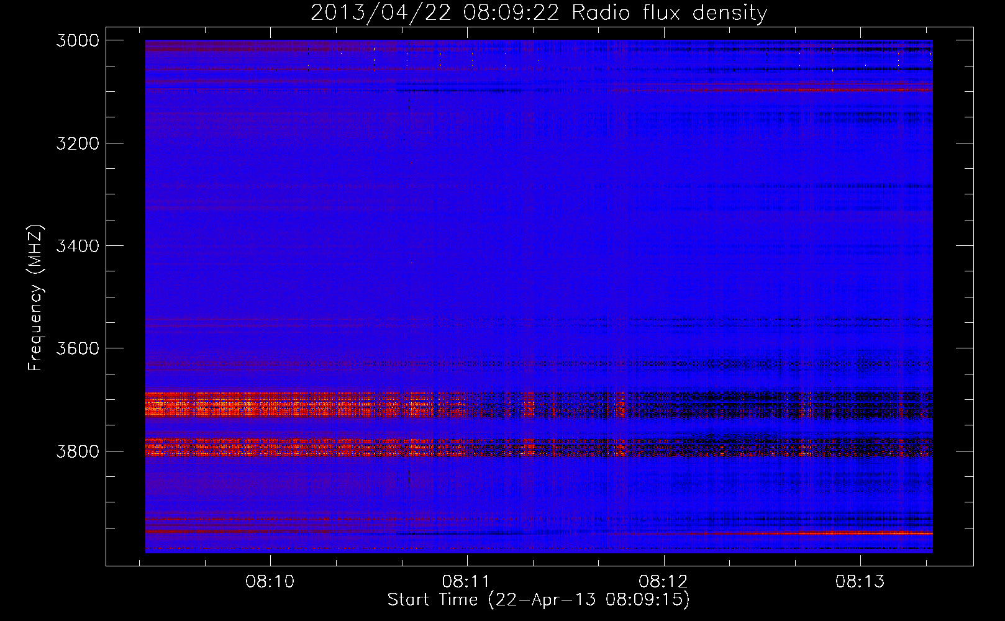The height and width of the screenshot is (621, 1005).
Task: Click the 3600 frequency tick label
Action: pos(78,348)
